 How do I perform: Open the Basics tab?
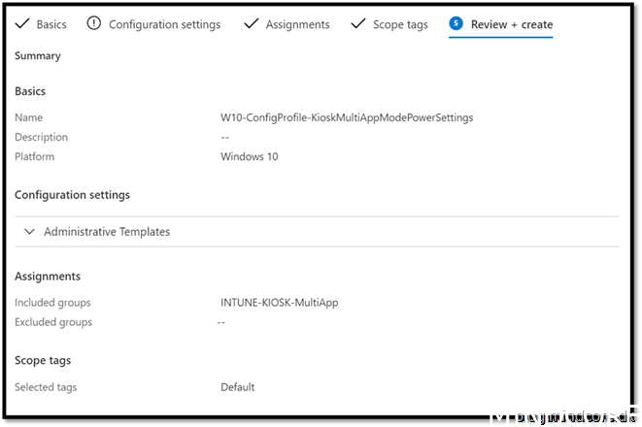(x=51, y=24)
